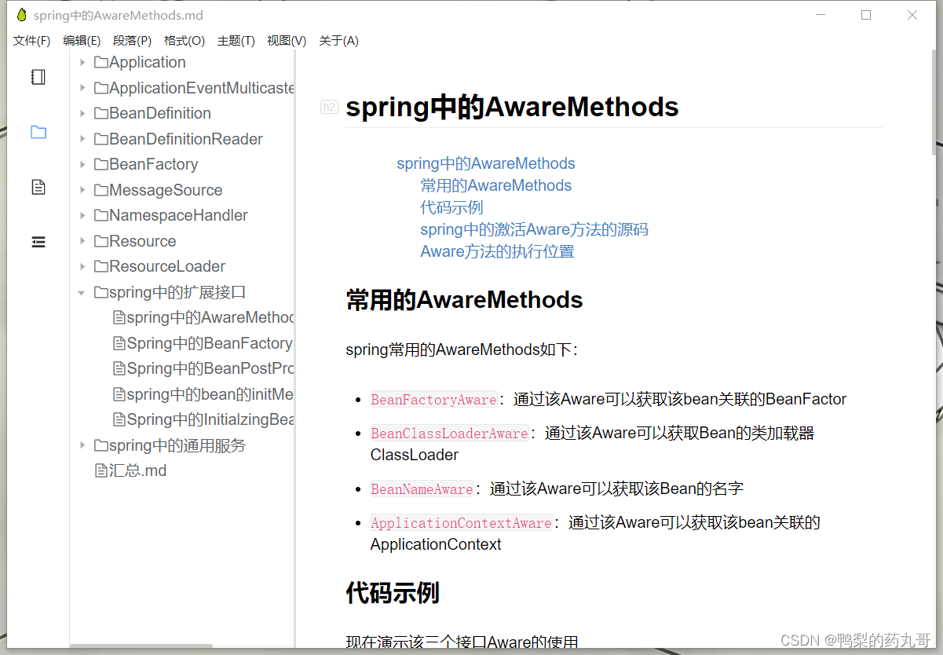This screenshot has height=655, width=943.
Task: Expand the BeanFactory folder arrow
Action: [x=82, y=164]
